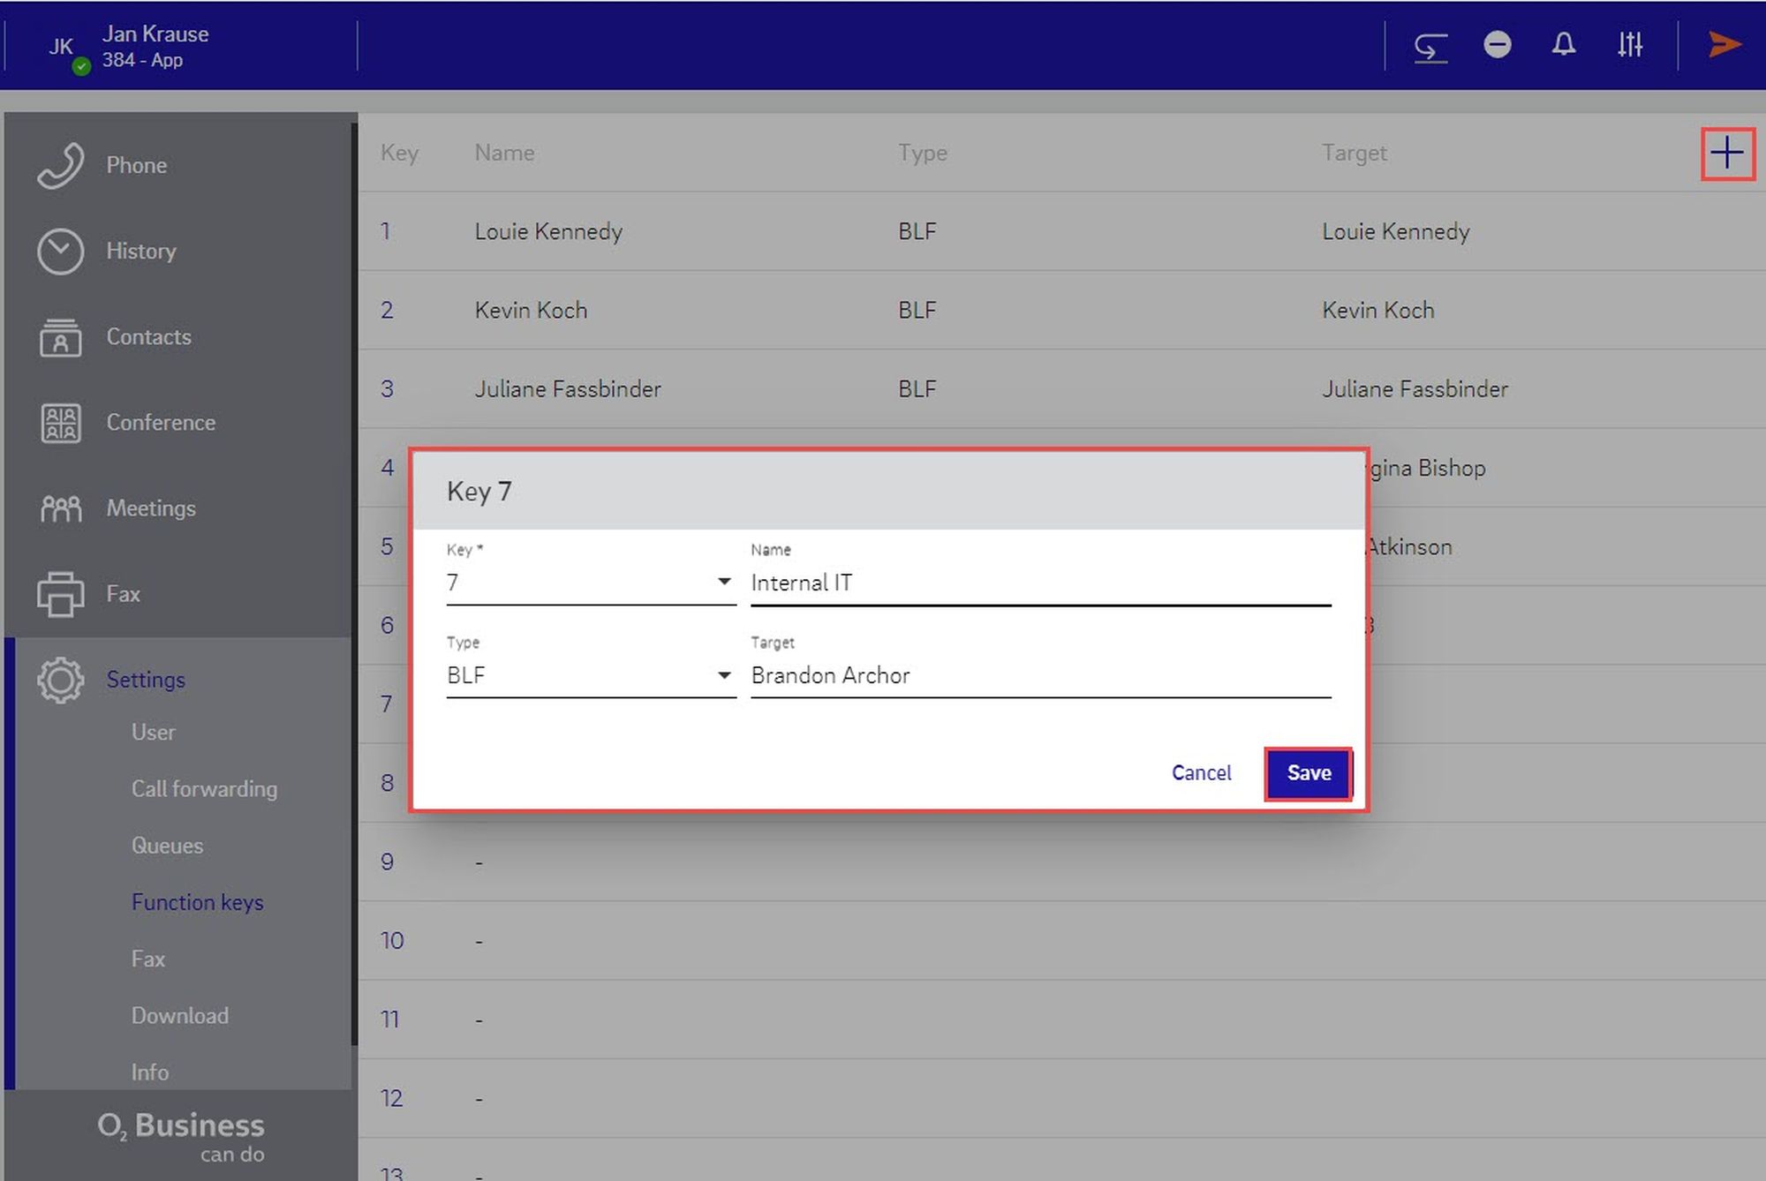
Task: Select Call forwarding settings submenu
Action: [204, 788]
